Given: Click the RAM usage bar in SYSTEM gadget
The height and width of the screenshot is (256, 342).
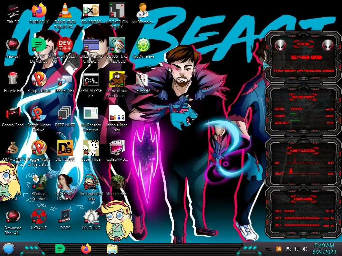Looking at the screenshot, I should [293, 114].
